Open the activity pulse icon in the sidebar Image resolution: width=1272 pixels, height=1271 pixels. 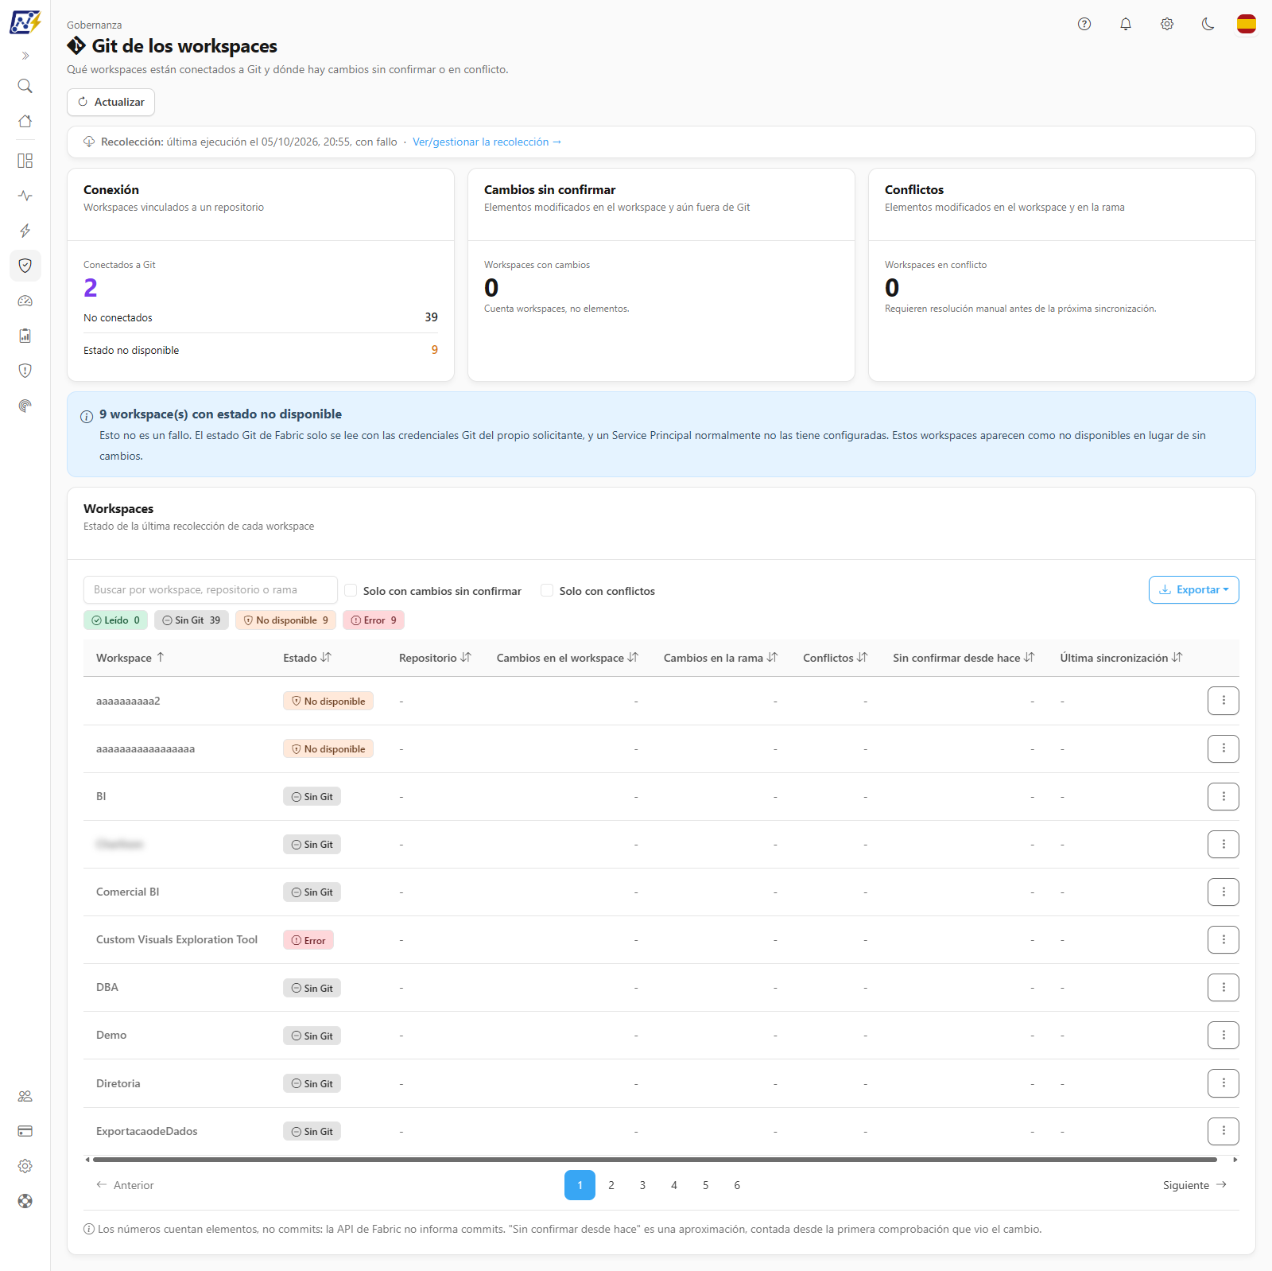pyautogui.click(x=25, y=196)
